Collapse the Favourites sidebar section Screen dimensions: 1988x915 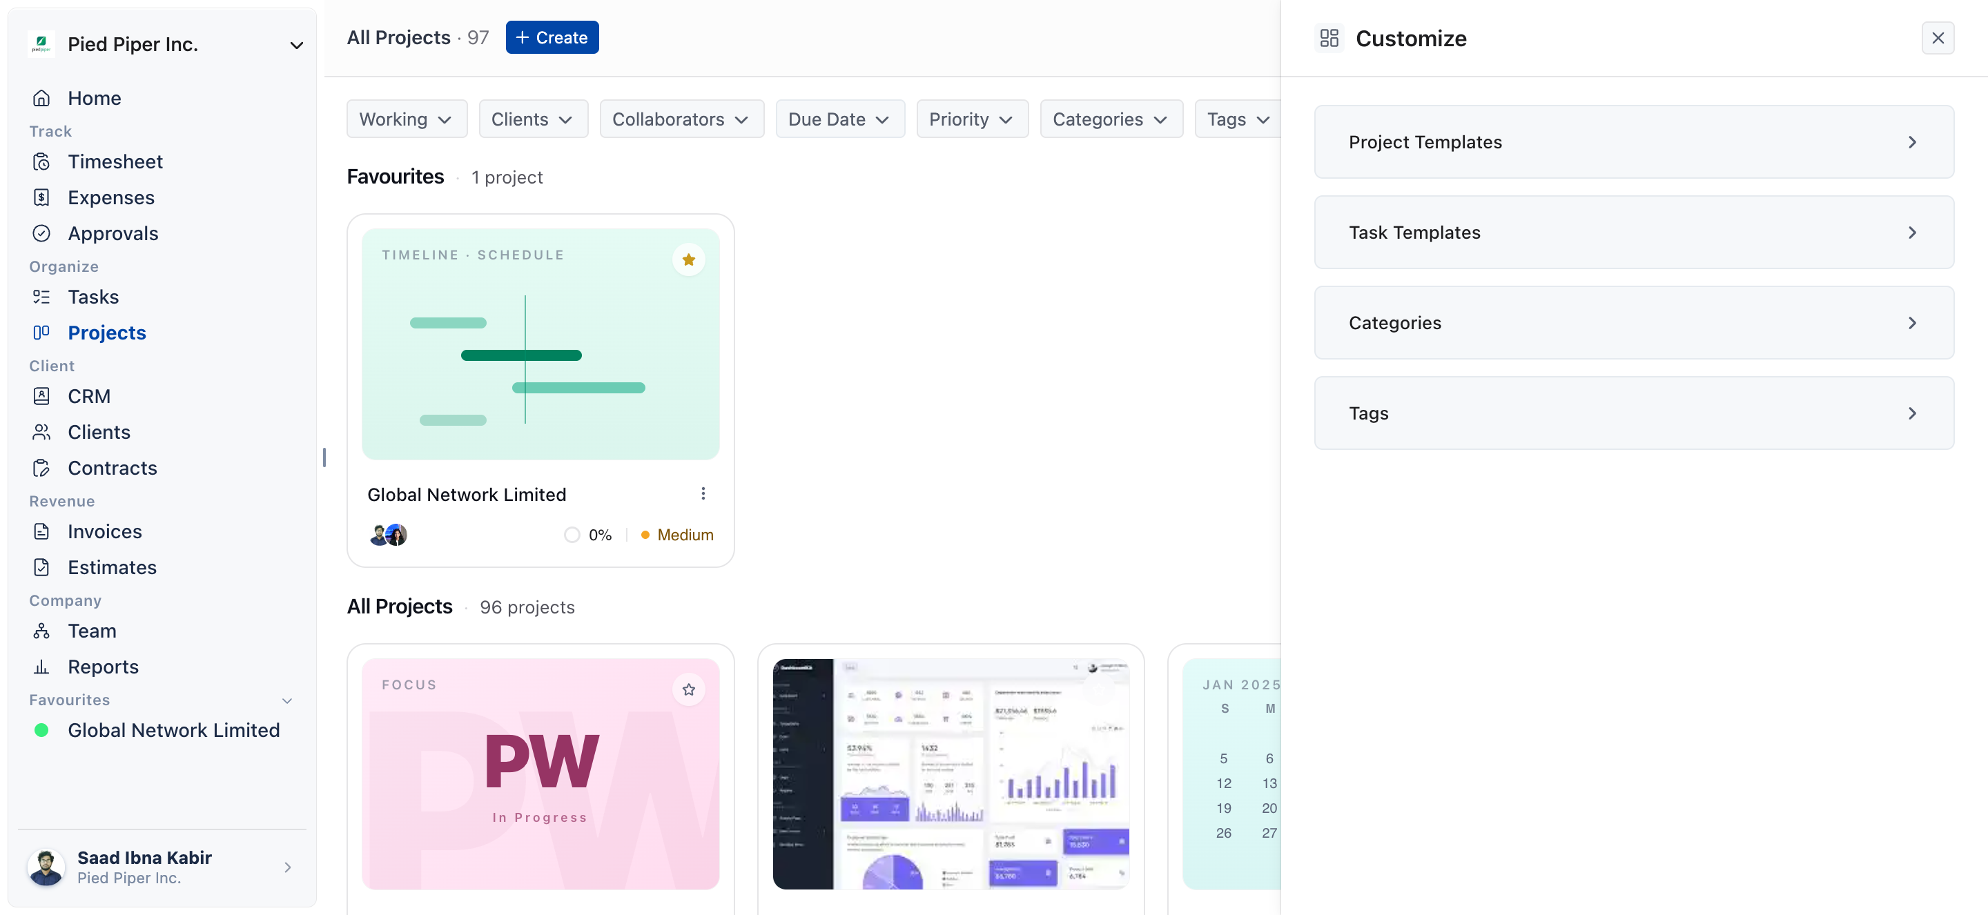pos(287,700)
